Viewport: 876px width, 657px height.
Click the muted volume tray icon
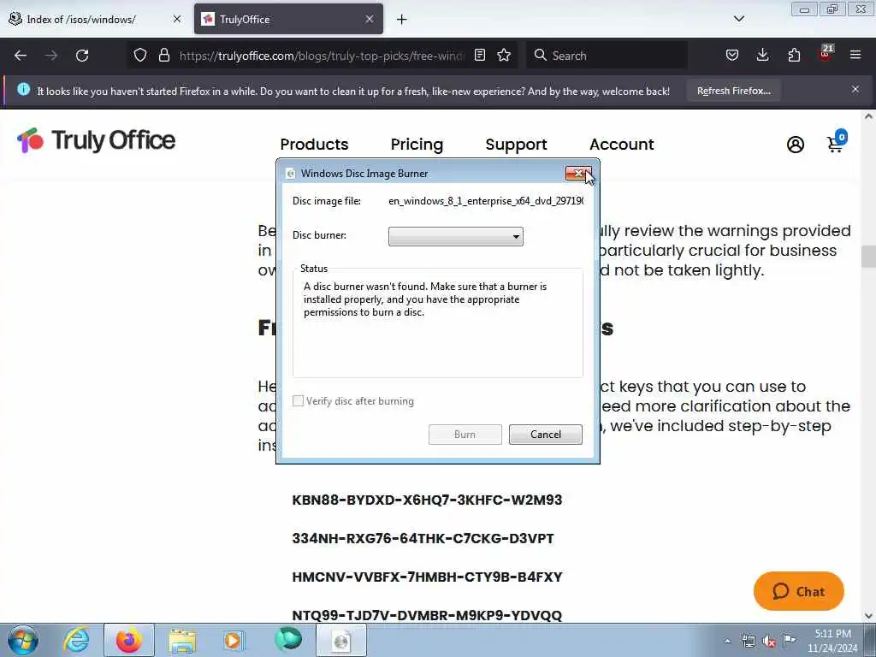pyautogui.click(x=769, y=642)
